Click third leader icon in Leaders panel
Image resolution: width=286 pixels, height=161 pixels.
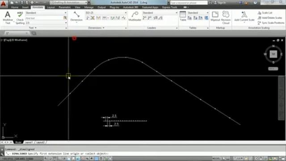point(156,18)
